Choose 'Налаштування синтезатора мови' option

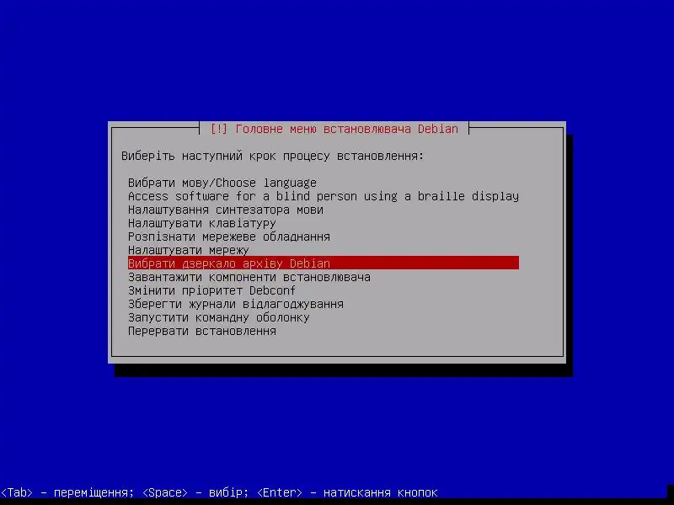pos(324,210)
